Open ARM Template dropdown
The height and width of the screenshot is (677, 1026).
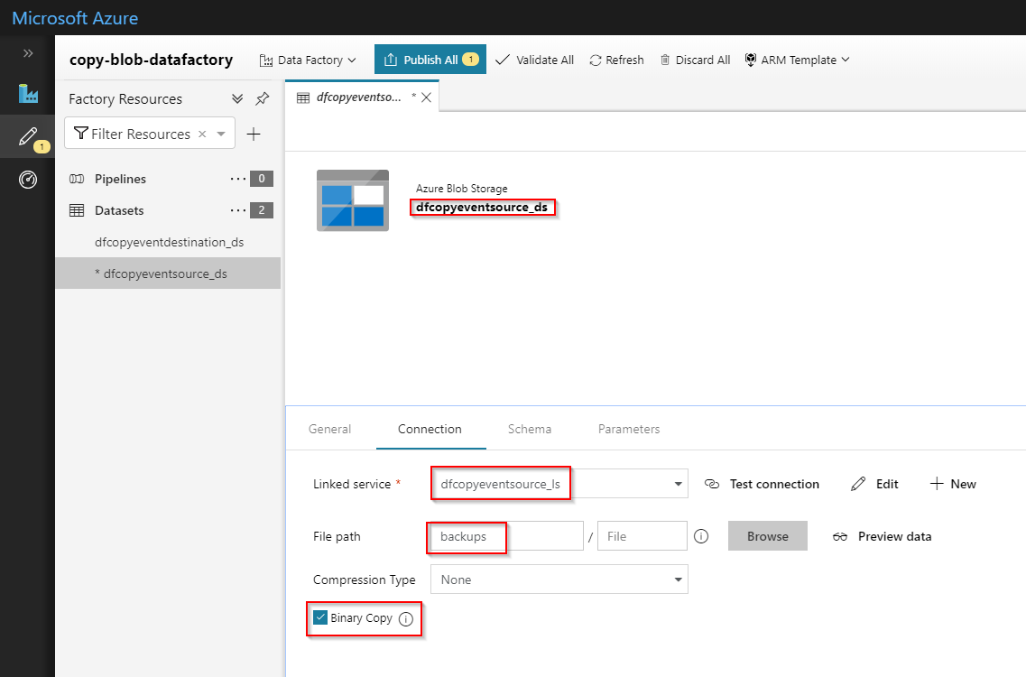pyautogui.click(x=797, y=60)
